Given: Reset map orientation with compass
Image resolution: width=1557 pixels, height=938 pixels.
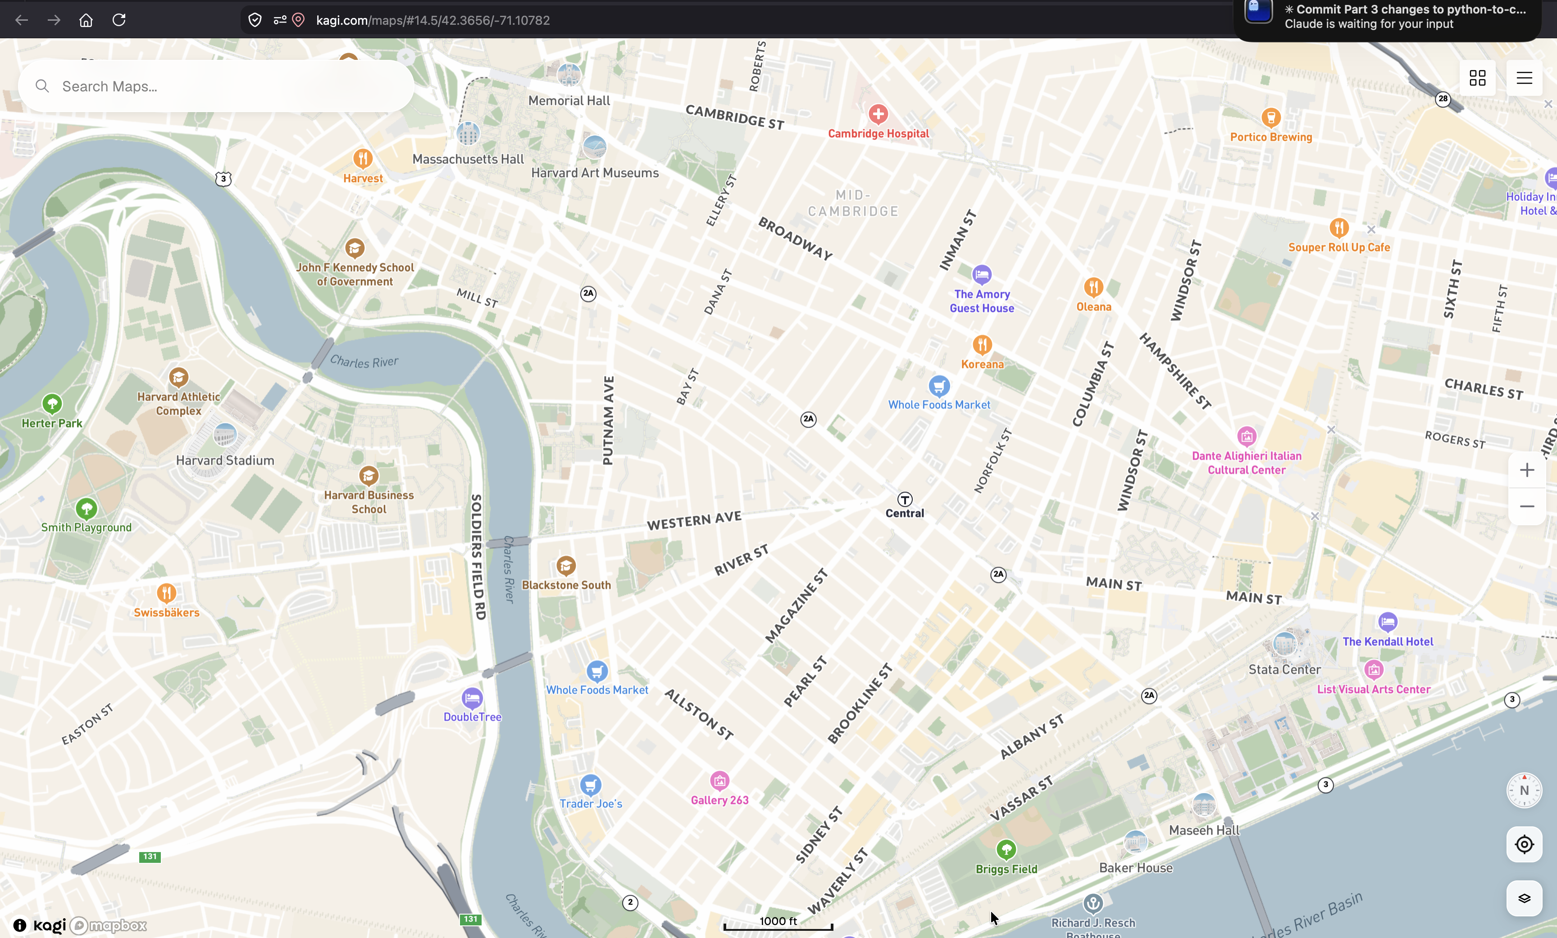Looking at the screenshot, I should point(1524,790).
